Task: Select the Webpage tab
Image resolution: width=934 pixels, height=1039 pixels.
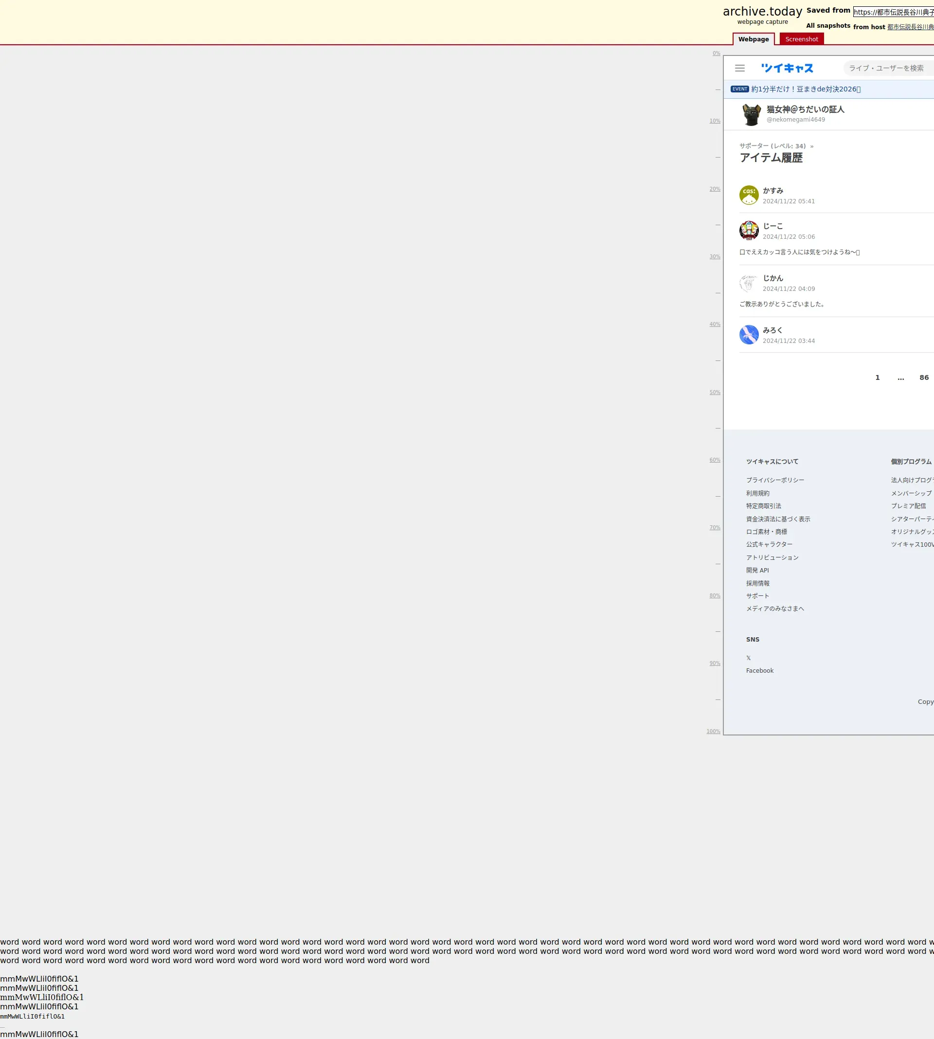Action: tap(753, 39)
